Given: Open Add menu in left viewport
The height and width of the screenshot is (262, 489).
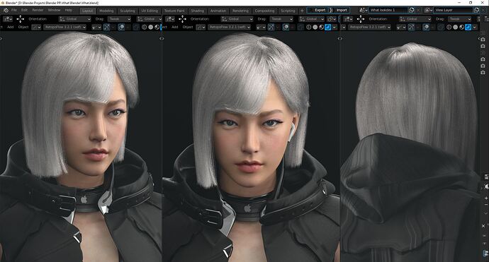Looking at the screenshot, I should point(11,27).
